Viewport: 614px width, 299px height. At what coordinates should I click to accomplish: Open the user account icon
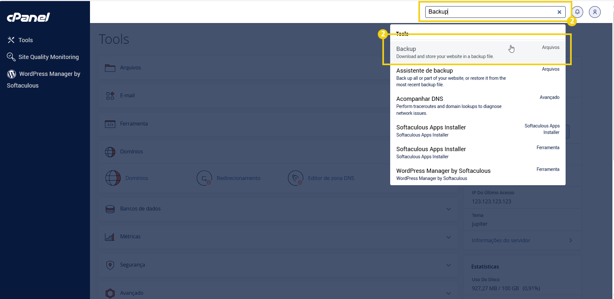pos(595,12)
